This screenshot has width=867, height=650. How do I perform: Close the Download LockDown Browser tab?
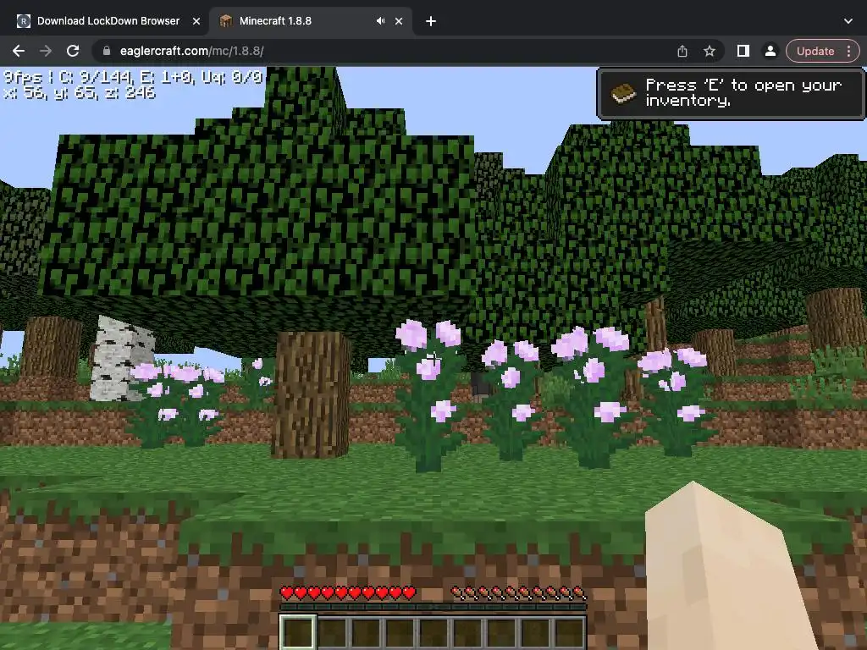point(196,21)
